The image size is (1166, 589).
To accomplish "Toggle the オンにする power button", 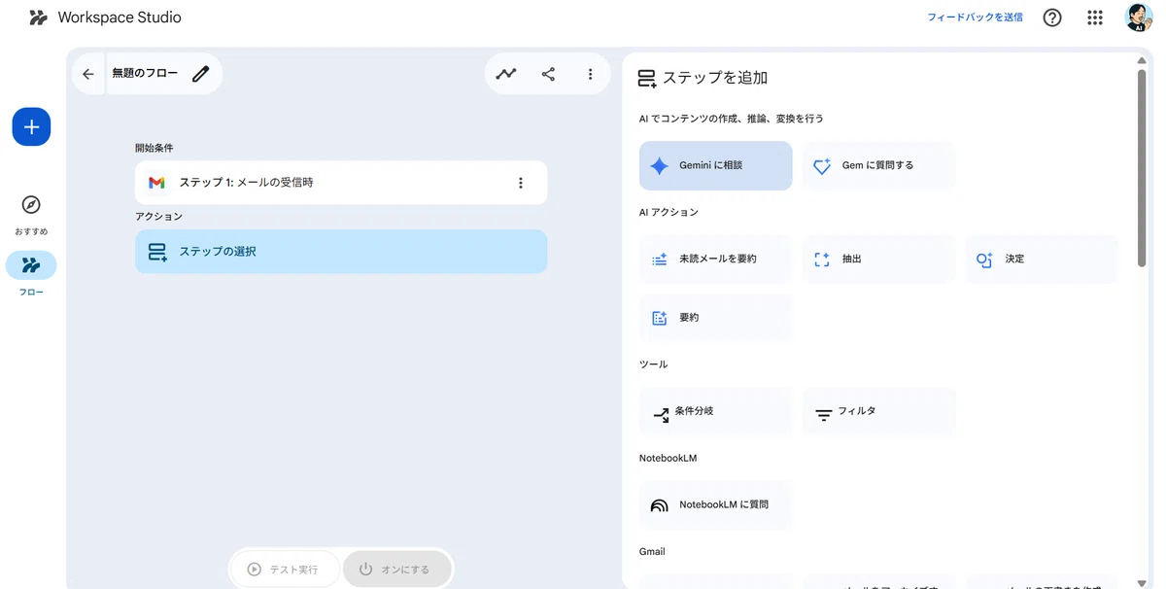I will (396, 570).
